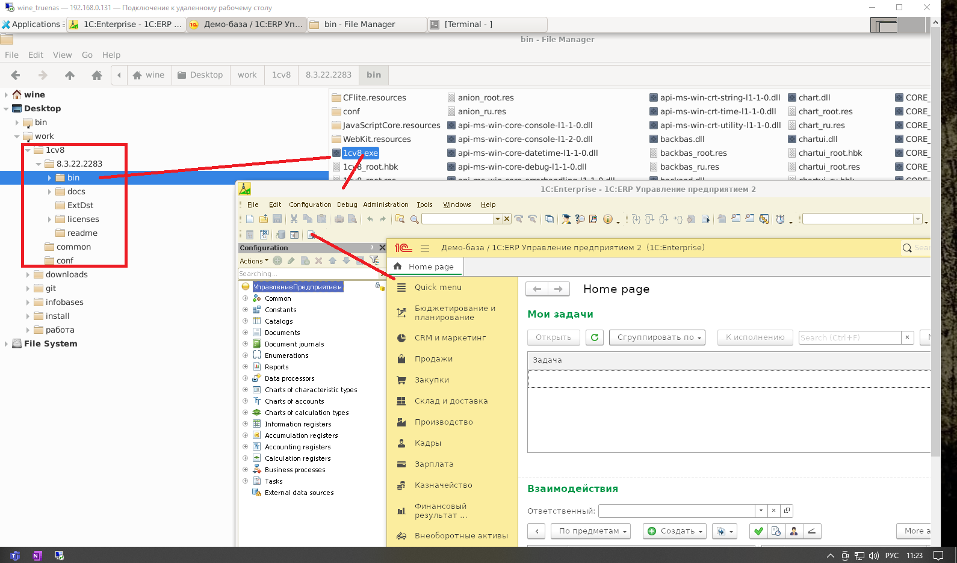Click the OneNote icon in Windows taskbar

(37, 556)
